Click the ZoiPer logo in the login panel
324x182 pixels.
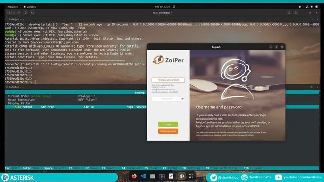tap(168, 60)
